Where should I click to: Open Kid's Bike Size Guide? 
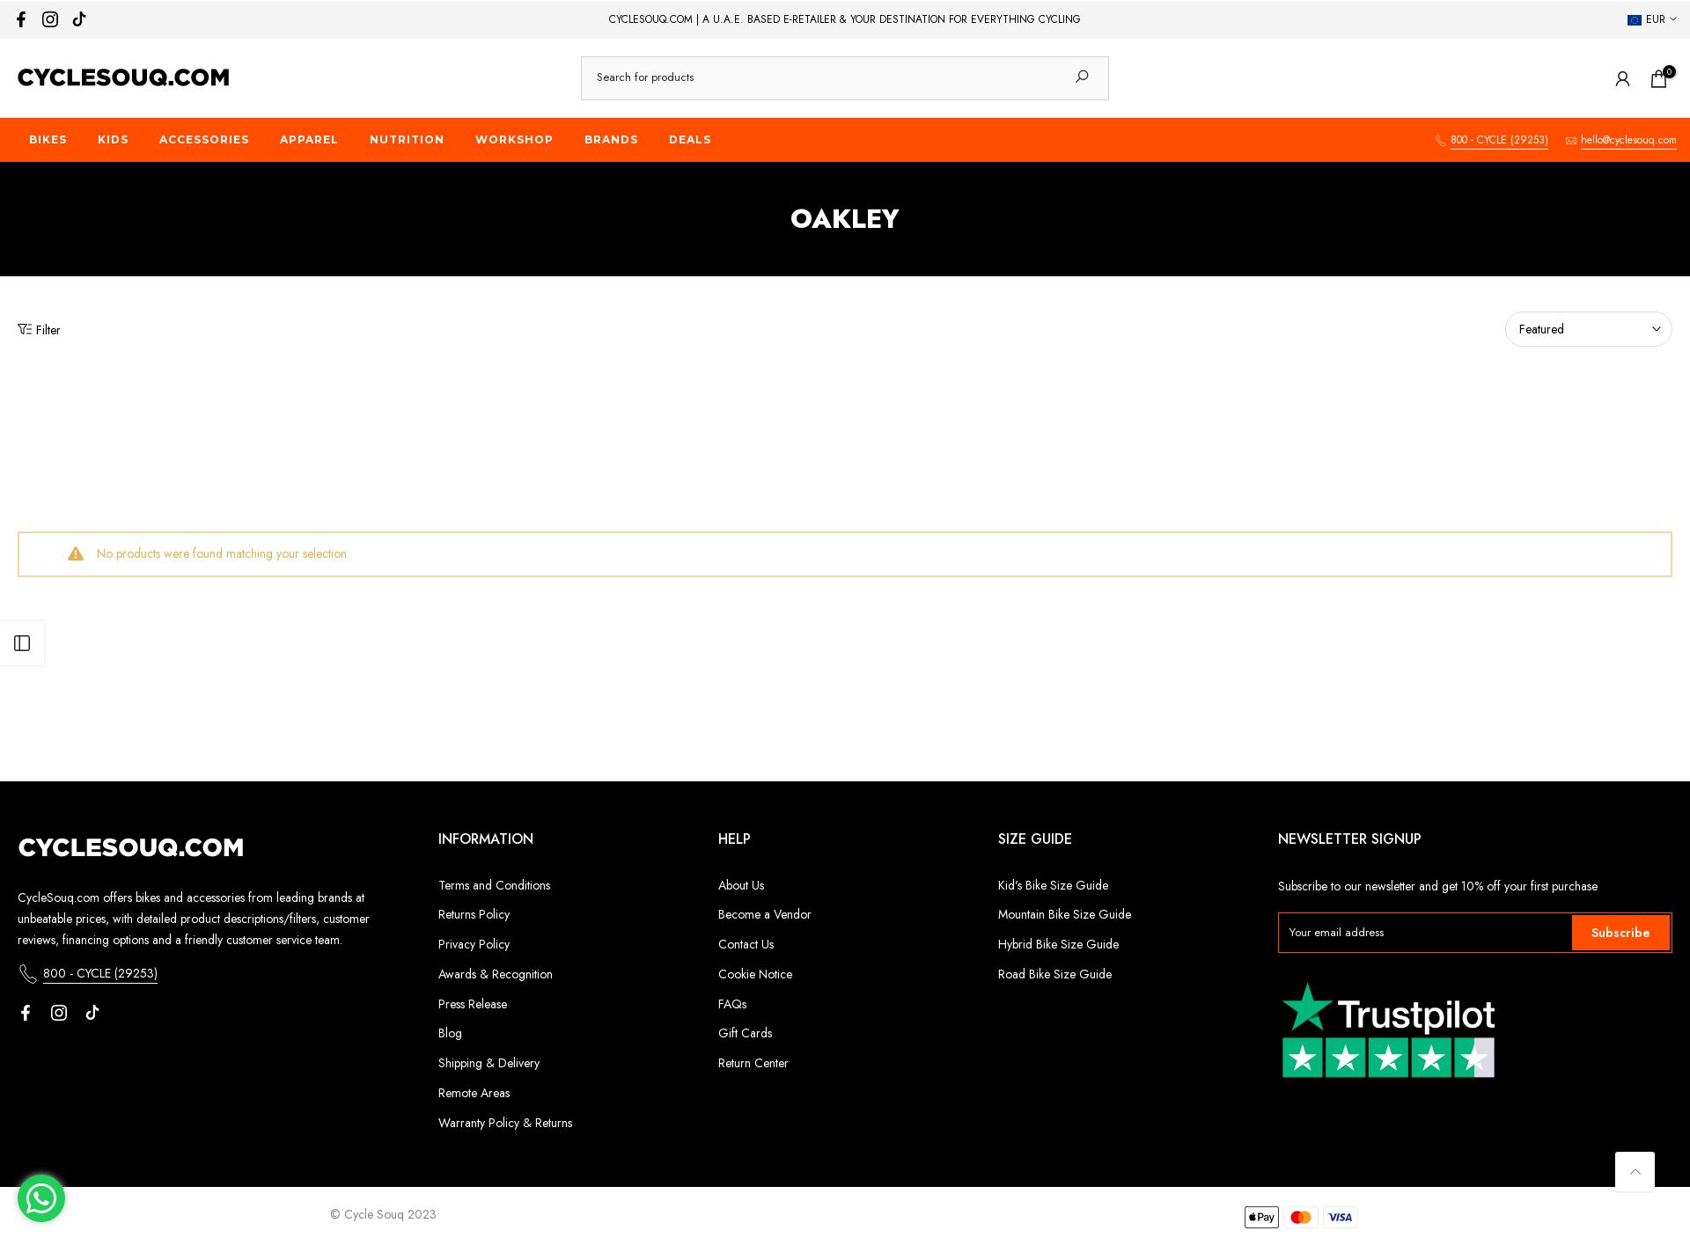pos(1053,885)
